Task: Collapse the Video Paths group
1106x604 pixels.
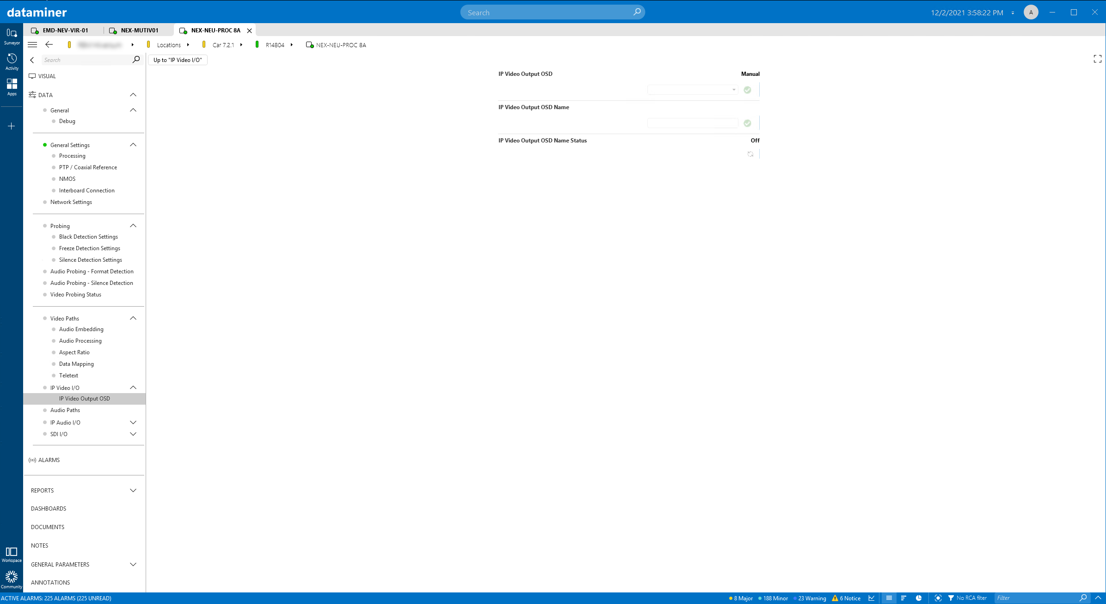Action: tap(133, 318)
